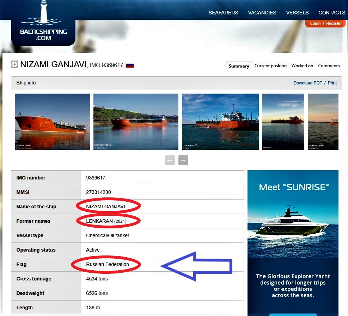Open the SEAFARERS menu

(223, 13)
